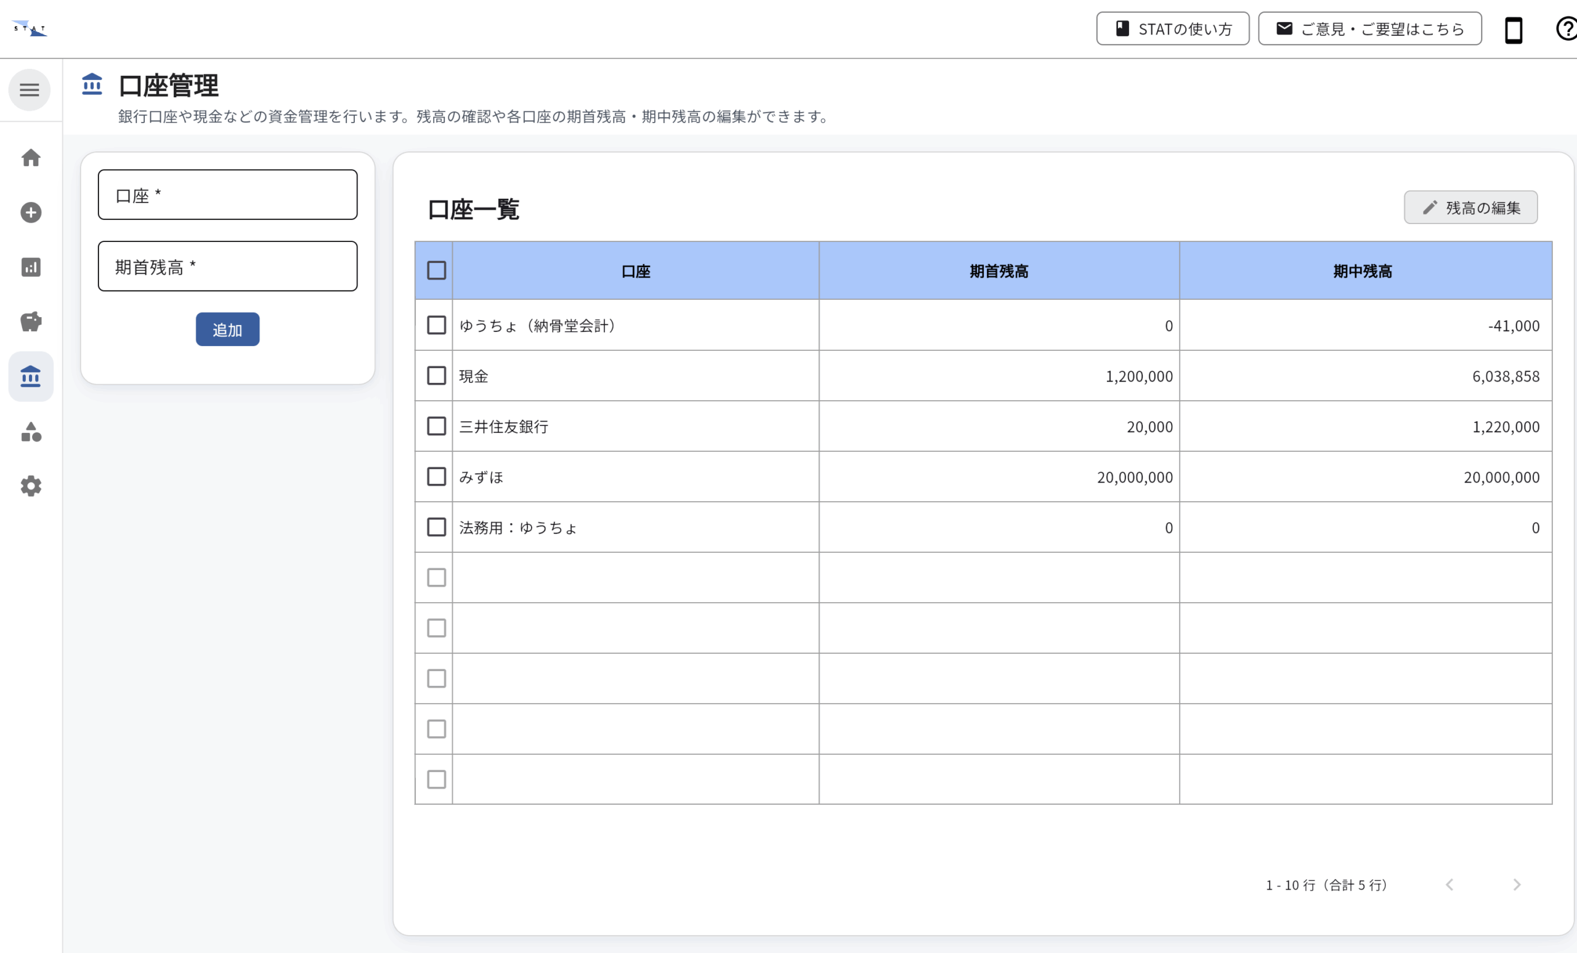Select the shapes category sidebar icon
The height and width of the screenshot is (953, 1577).
31,432
